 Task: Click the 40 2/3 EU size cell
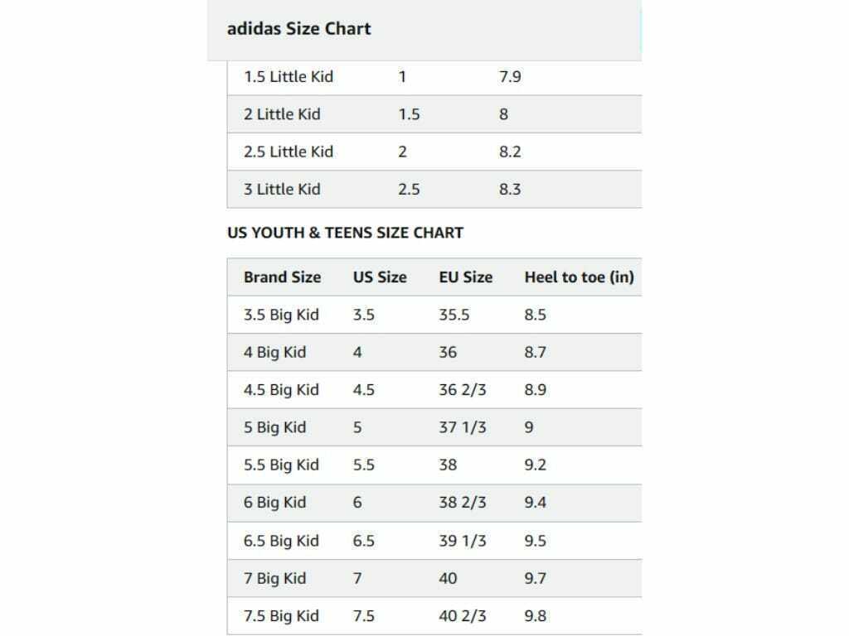coord(463,616)
